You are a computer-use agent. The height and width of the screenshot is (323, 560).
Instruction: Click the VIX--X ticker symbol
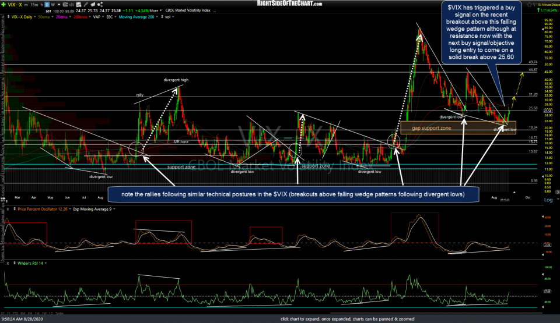pyautogui.click(x=15, y=5)
